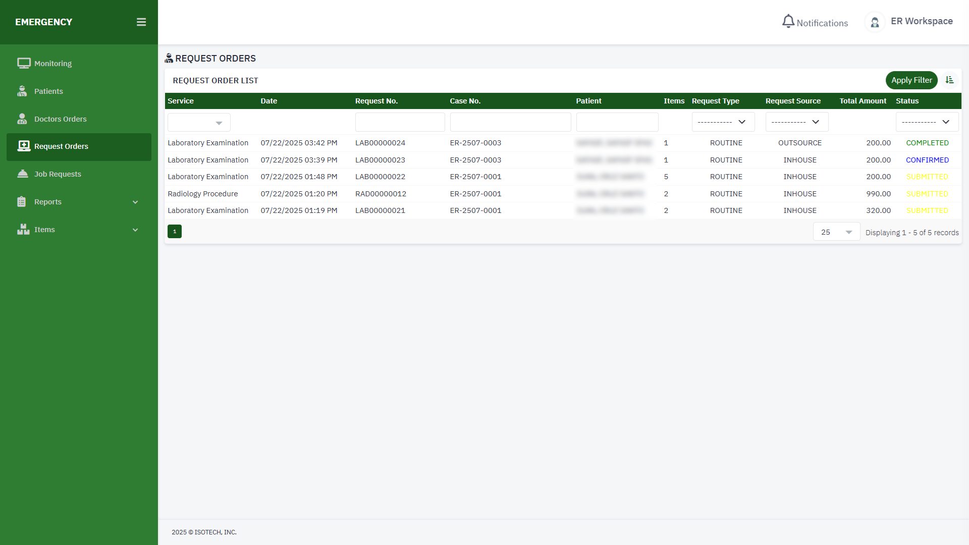Expand the Items sidebar menu chevron

tap(135, 230)
